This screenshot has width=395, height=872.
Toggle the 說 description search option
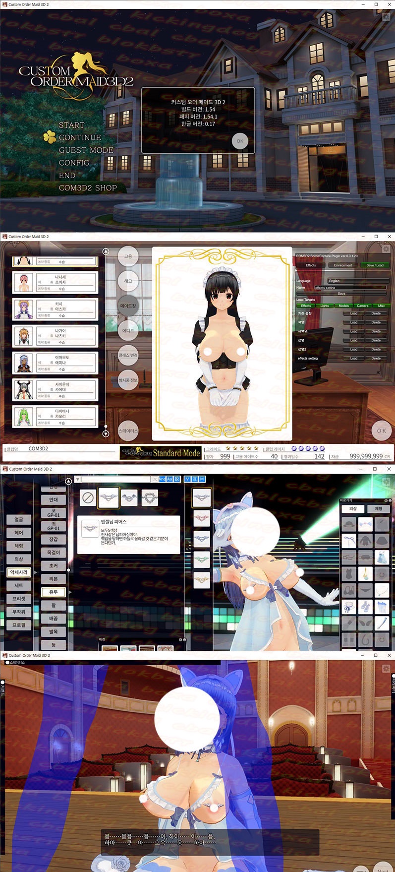pyautogui.click(x=176, y=479)
